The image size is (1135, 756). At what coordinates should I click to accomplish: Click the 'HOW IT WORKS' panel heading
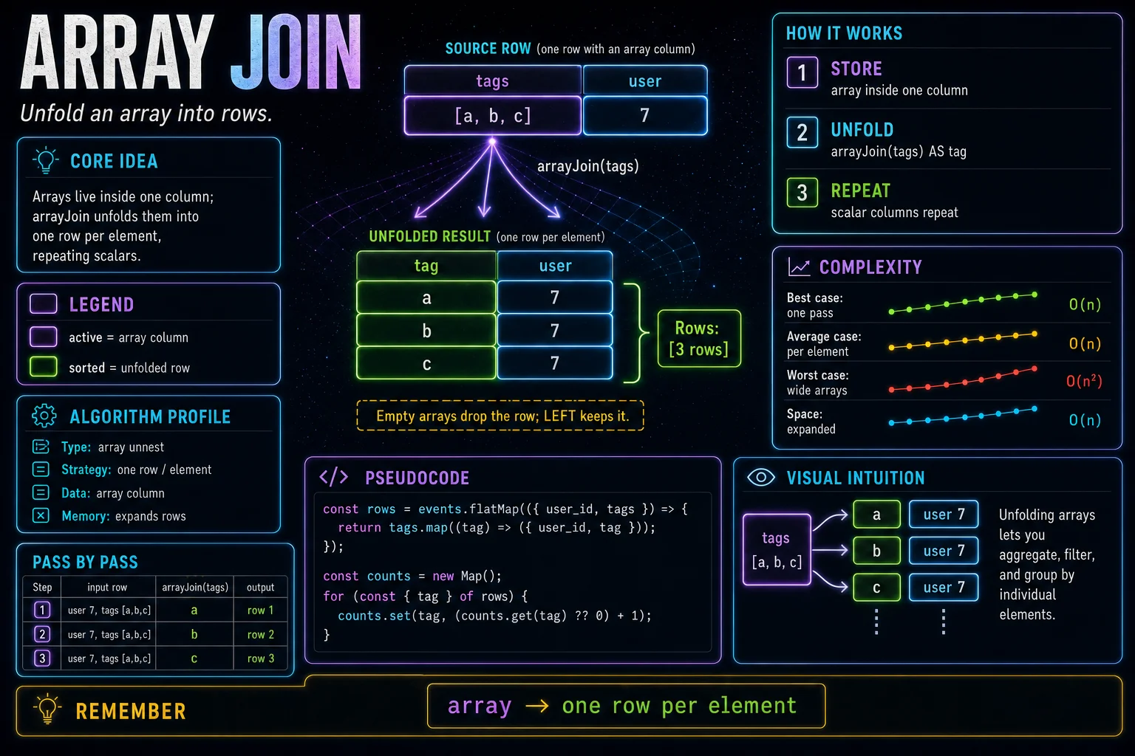coord(844,33)
